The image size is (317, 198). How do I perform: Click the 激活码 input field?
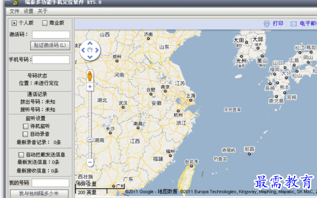click(51, 35)
